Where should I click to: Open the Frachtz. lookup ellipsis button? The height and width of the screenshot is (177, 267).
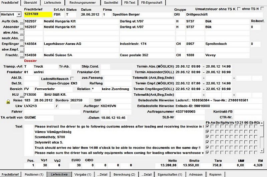point(22,56)
